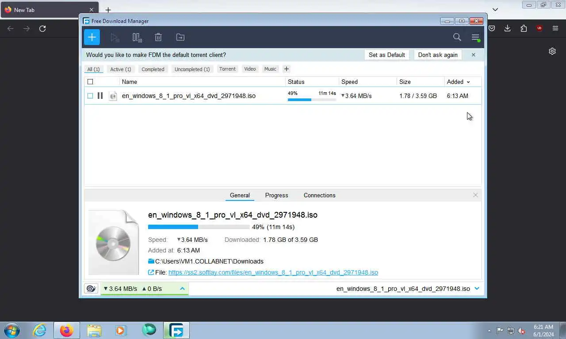Image resolution: width=566 pixels, height=339 pixels.
Task: Open Firefox application menu
Action: tap(555, 28)
